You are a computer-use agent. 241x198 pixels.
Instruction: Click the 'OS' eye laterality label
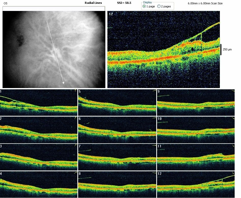pyautogui.click(x=5, y=3)
